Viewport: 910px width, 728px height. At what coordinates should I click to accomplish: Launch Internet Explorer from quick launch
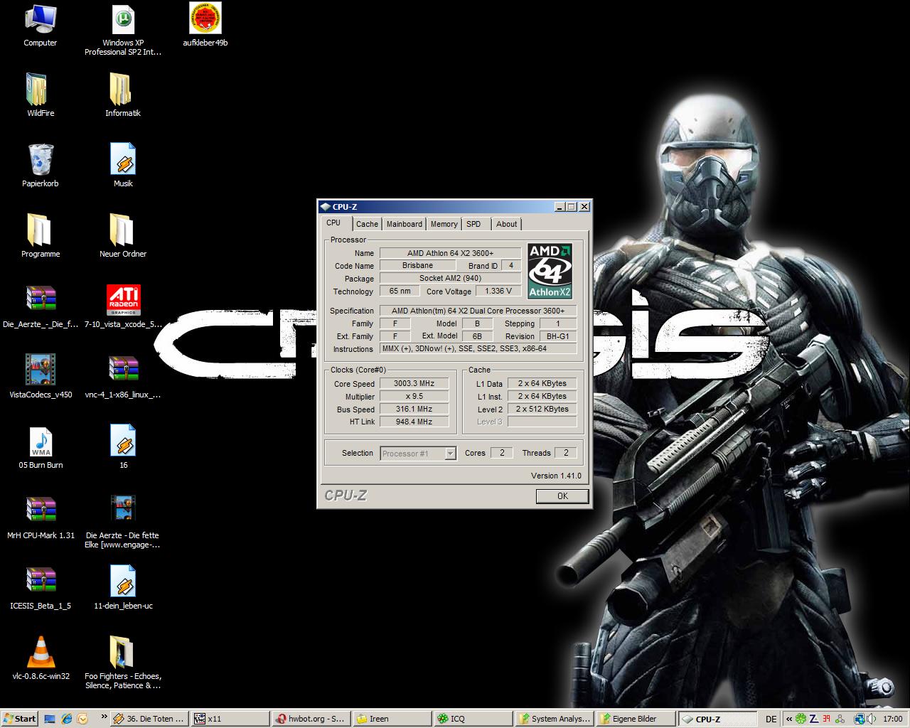click(x=67, y=719)
